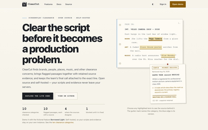Open the Docs nav item

[59, 4]
